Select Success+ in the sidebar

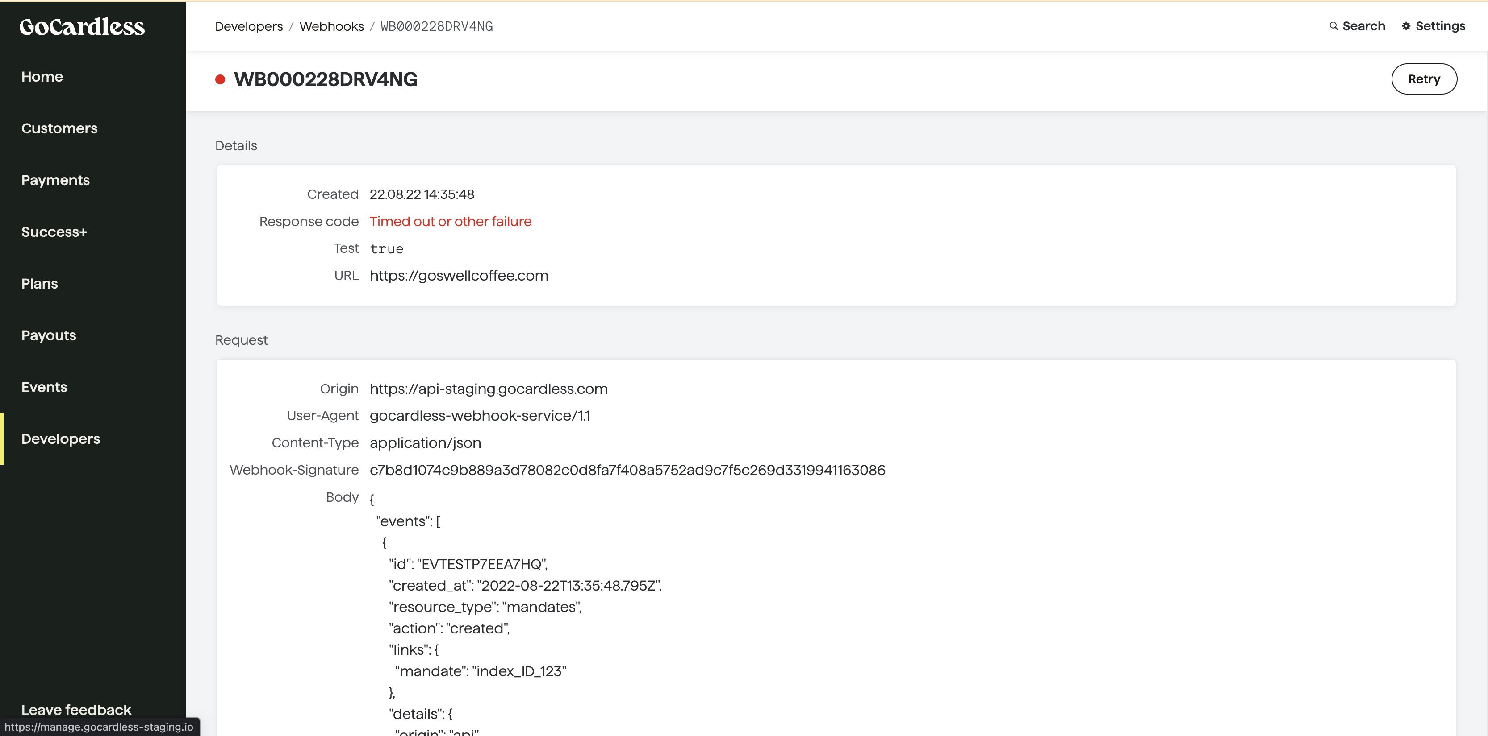pos(54,232)
